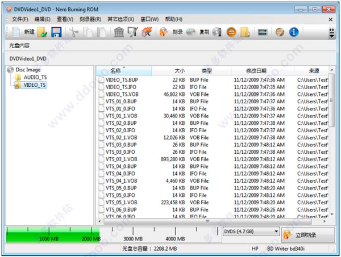Click the burning brick wall icon
This screenshot has width=341, height=257.
[x=147, y=32]
